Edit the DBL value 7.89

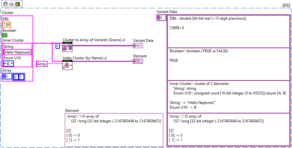[x=7, y=24]
